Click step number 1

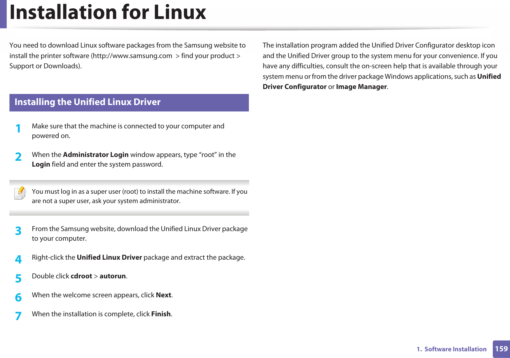coord(18,128)
